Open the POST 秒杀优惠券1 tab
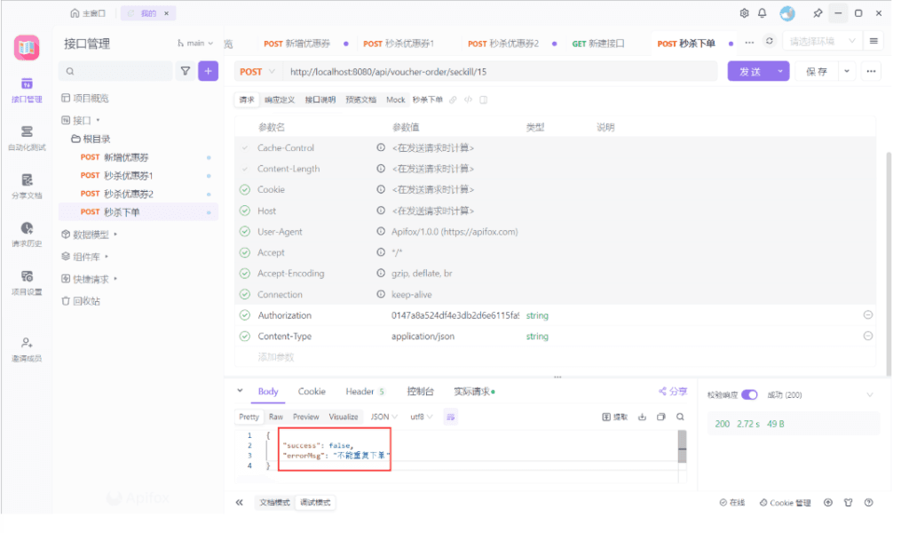Image resolution: width=909 pixels, height=533 pixels. [x=398, y=44]
